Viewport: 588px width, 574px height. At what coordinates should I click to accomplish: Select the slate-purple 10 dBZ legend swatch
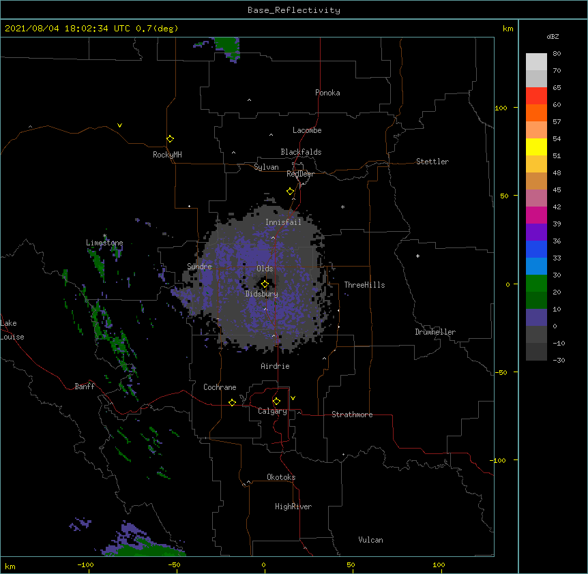(x=536, y=318)
